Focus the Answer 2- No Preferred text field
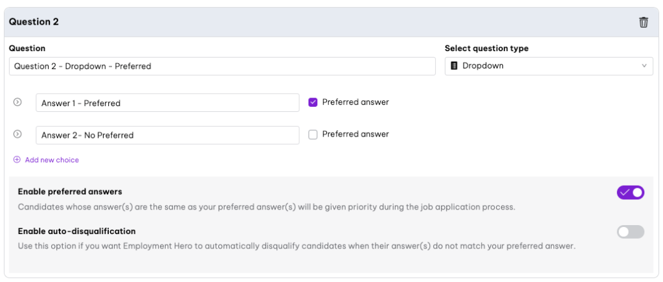 pyautogui.click(x=167, y=135)
